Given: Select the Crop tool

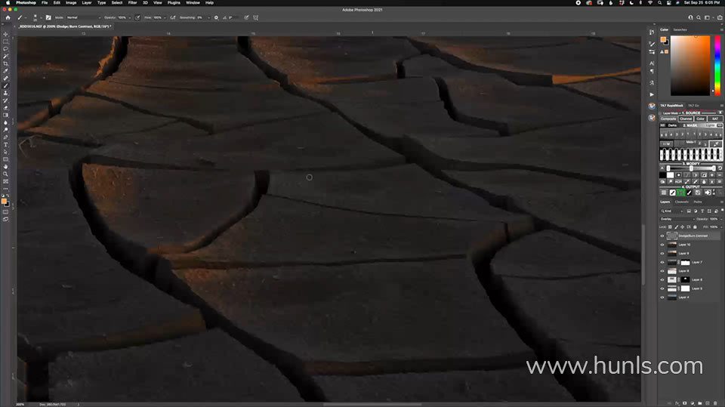Looking at the screenshot, I should 5,64.
